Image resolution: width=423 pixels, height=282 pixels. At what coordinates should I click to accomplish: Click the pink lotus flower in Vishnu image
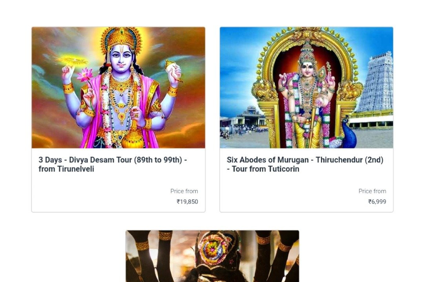point(85,75)
